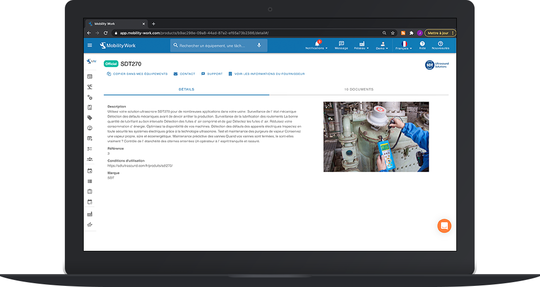Open the RSS extension icon

(403, 33)
